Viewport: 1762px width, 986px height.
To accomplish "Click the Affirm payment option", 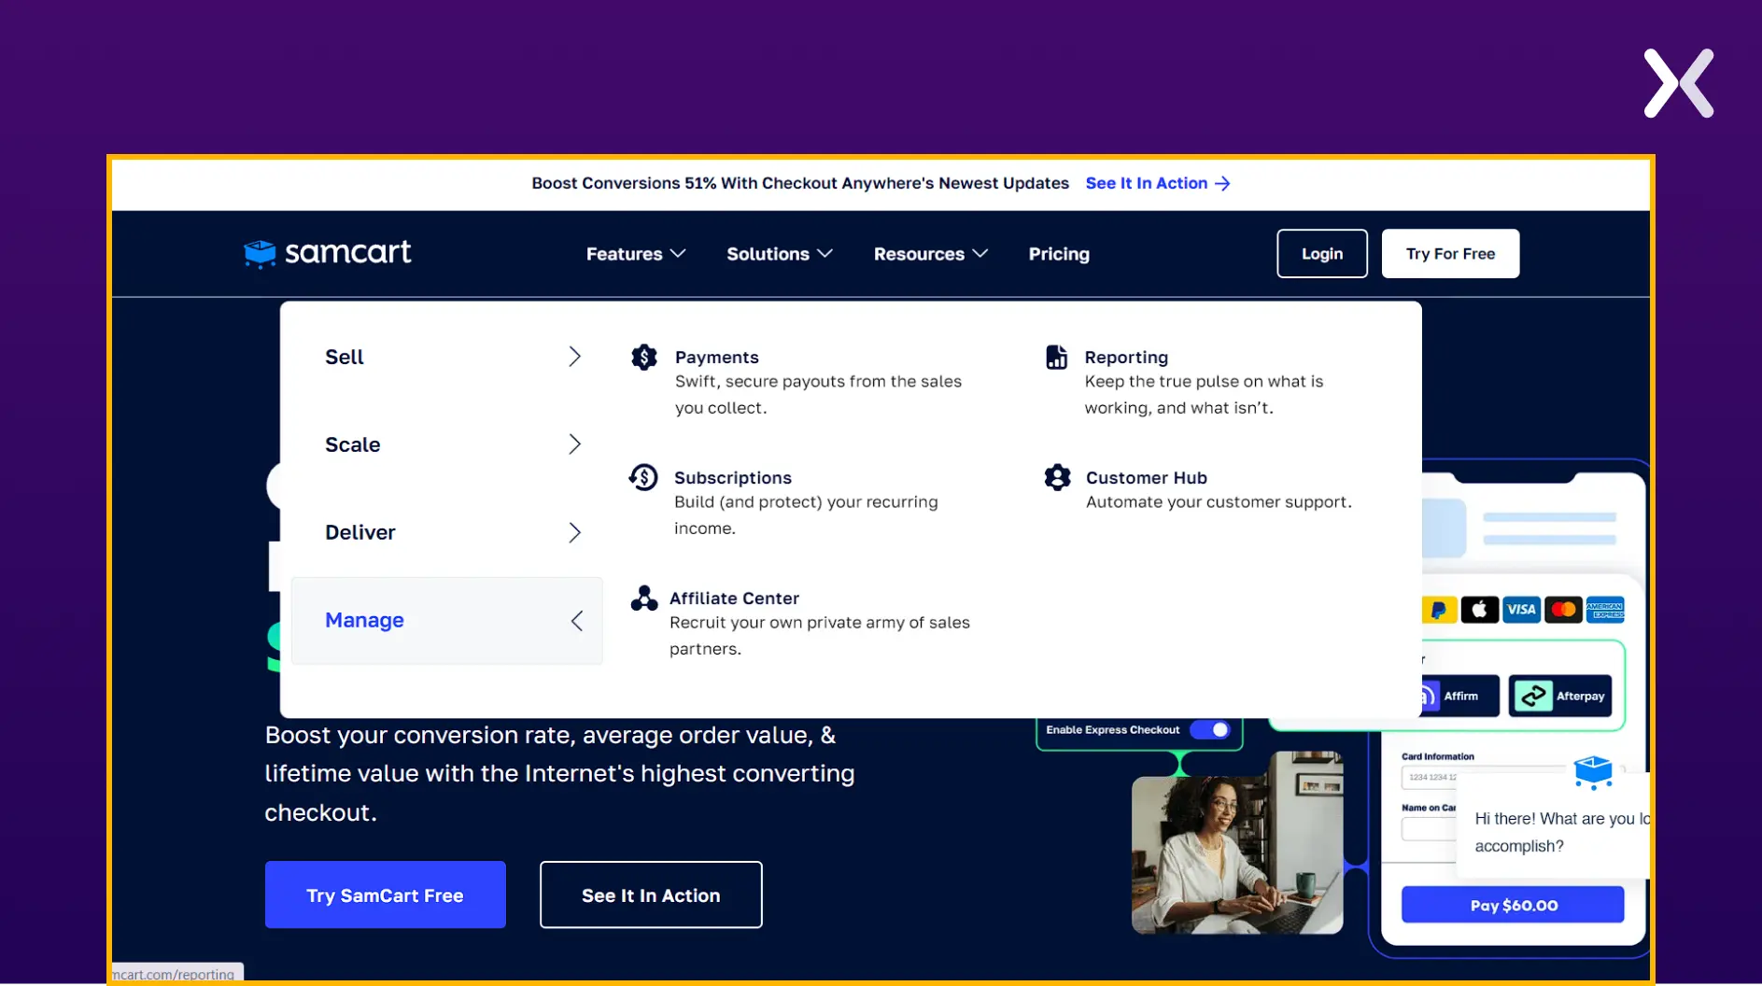I will pos(1459,696).
